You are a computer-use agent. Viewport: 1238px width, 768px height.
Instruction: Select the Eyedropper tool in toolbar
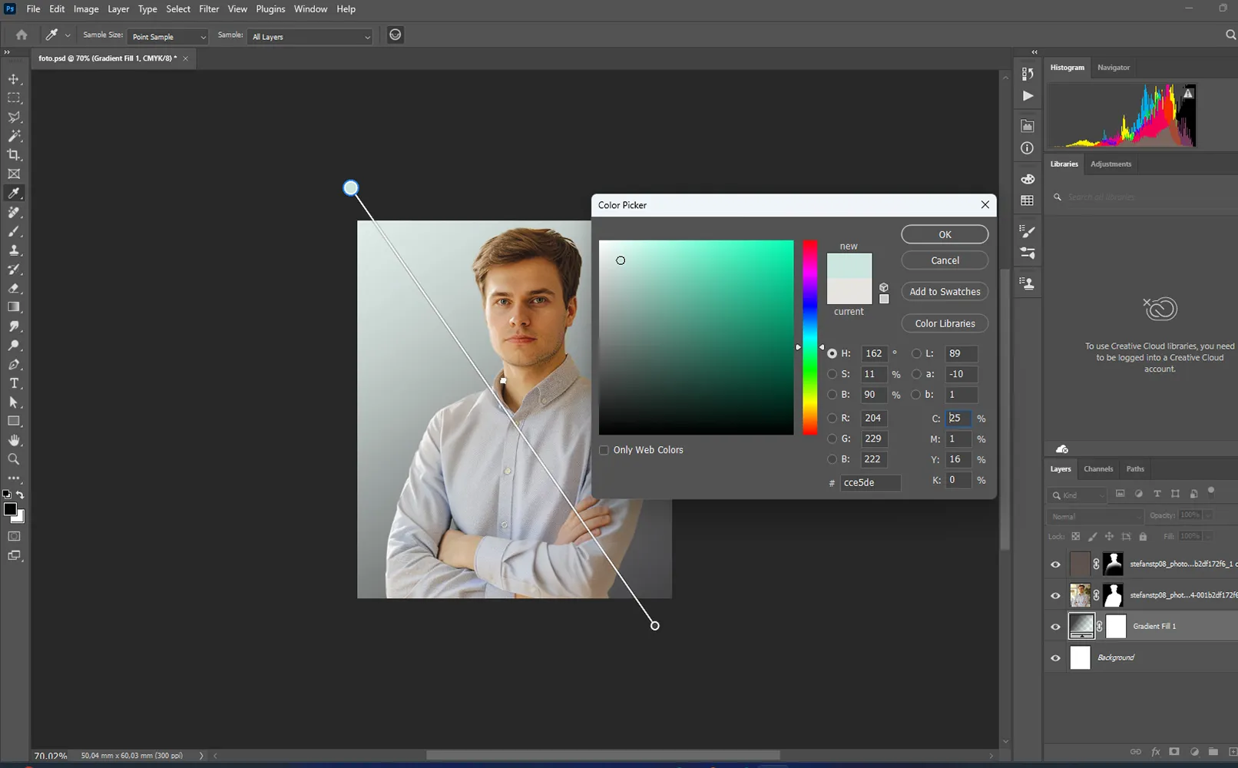14,193
